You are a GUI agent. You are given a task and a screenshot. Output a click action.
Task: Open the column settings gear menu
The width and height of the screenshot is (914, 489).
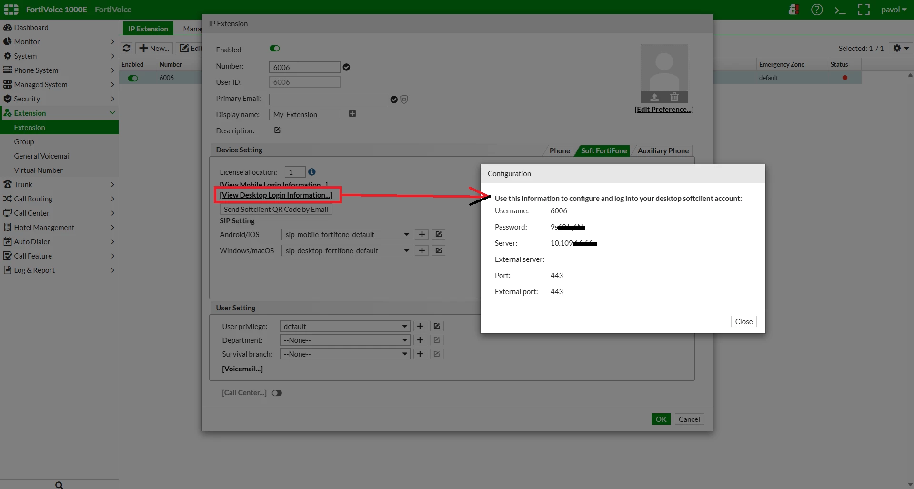[x=901, y=48]
